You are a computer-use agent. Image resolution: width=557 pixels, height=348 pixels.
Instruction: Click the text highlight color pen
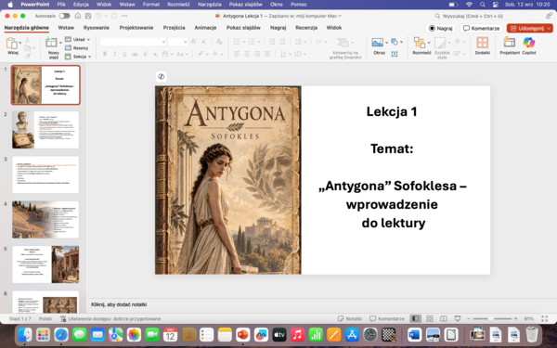click(x=201, y=54)
